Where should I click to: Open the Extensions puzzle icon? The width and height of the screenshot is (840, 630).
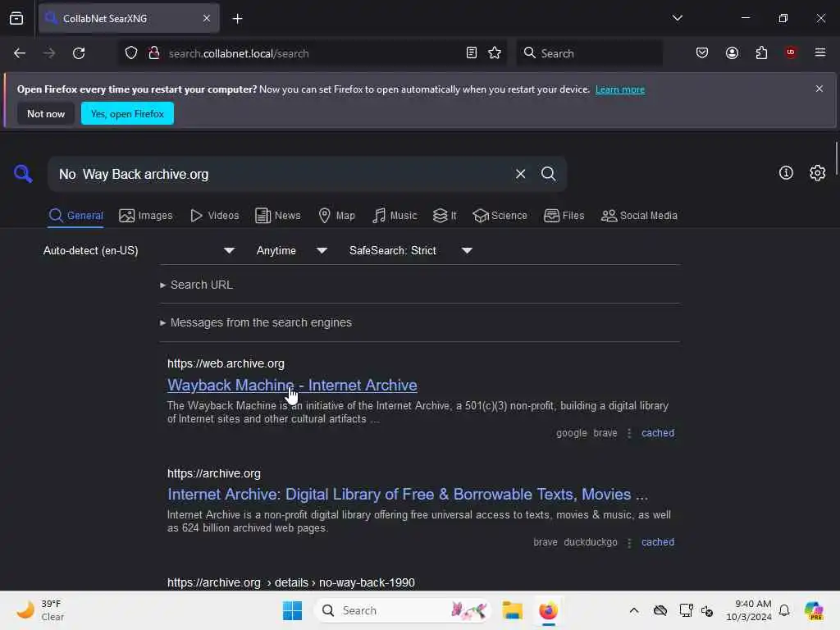pyautogui.click(x=761, y=53)
